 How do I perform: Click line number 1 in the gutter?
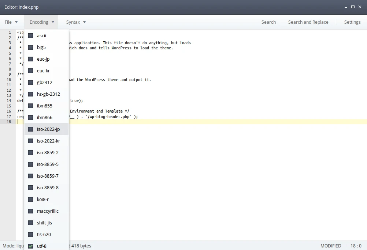(9, 32)
